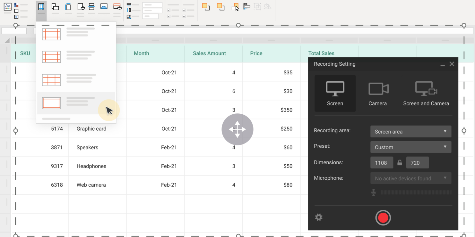Viewport: 475px width, 237px height.
Task: Choose the highlighted margin preset
Action: 76,103
